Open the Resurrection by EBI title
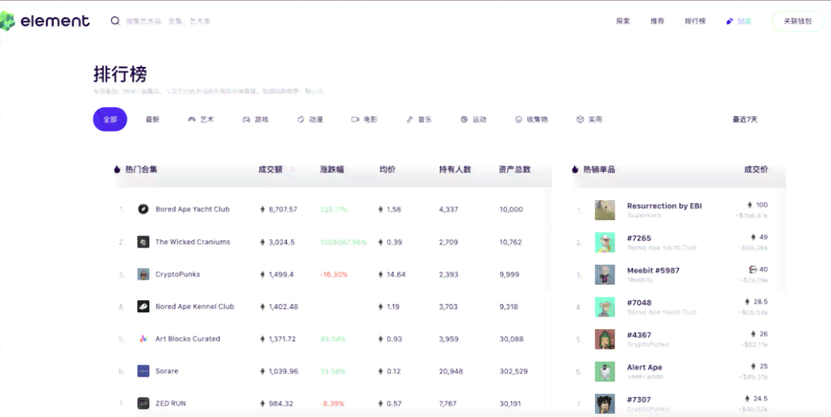This screenshot has height=417, width=831. (664, 205)
